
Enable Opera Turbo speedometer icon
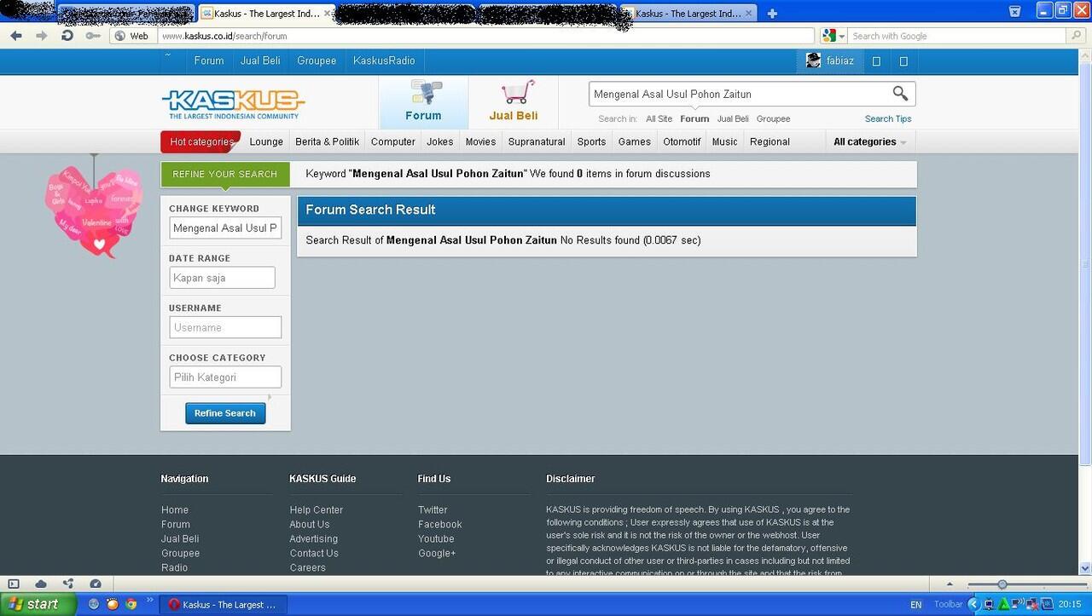coord(96,584)
